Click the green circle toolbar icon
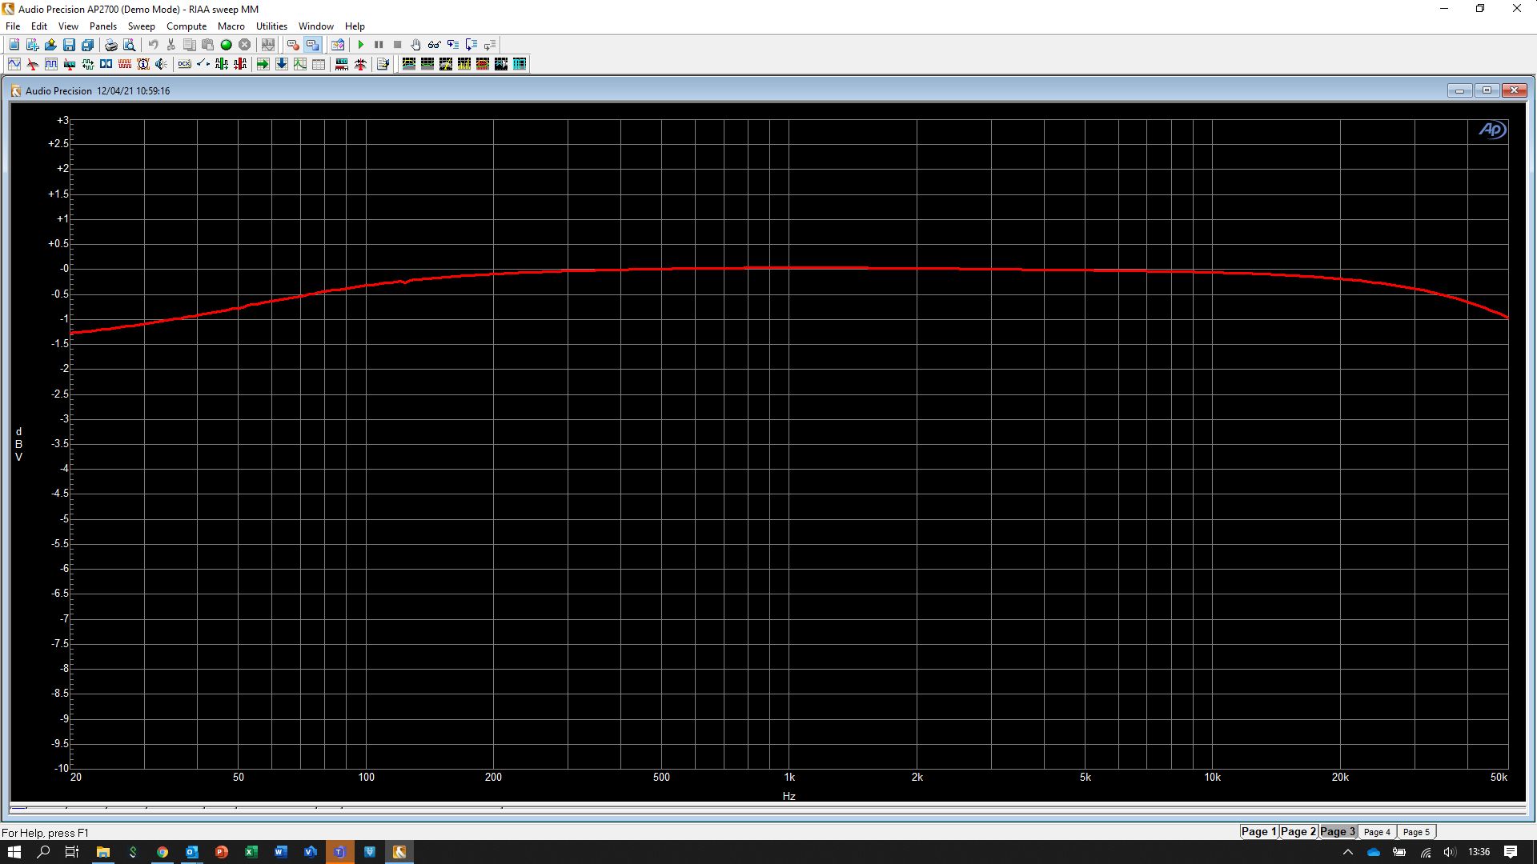The image size is (1537, 864). click(x=226, y=45)
